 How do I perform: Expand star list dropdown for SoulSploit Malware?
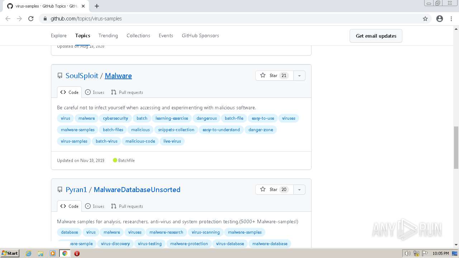(x=299, y=76)
